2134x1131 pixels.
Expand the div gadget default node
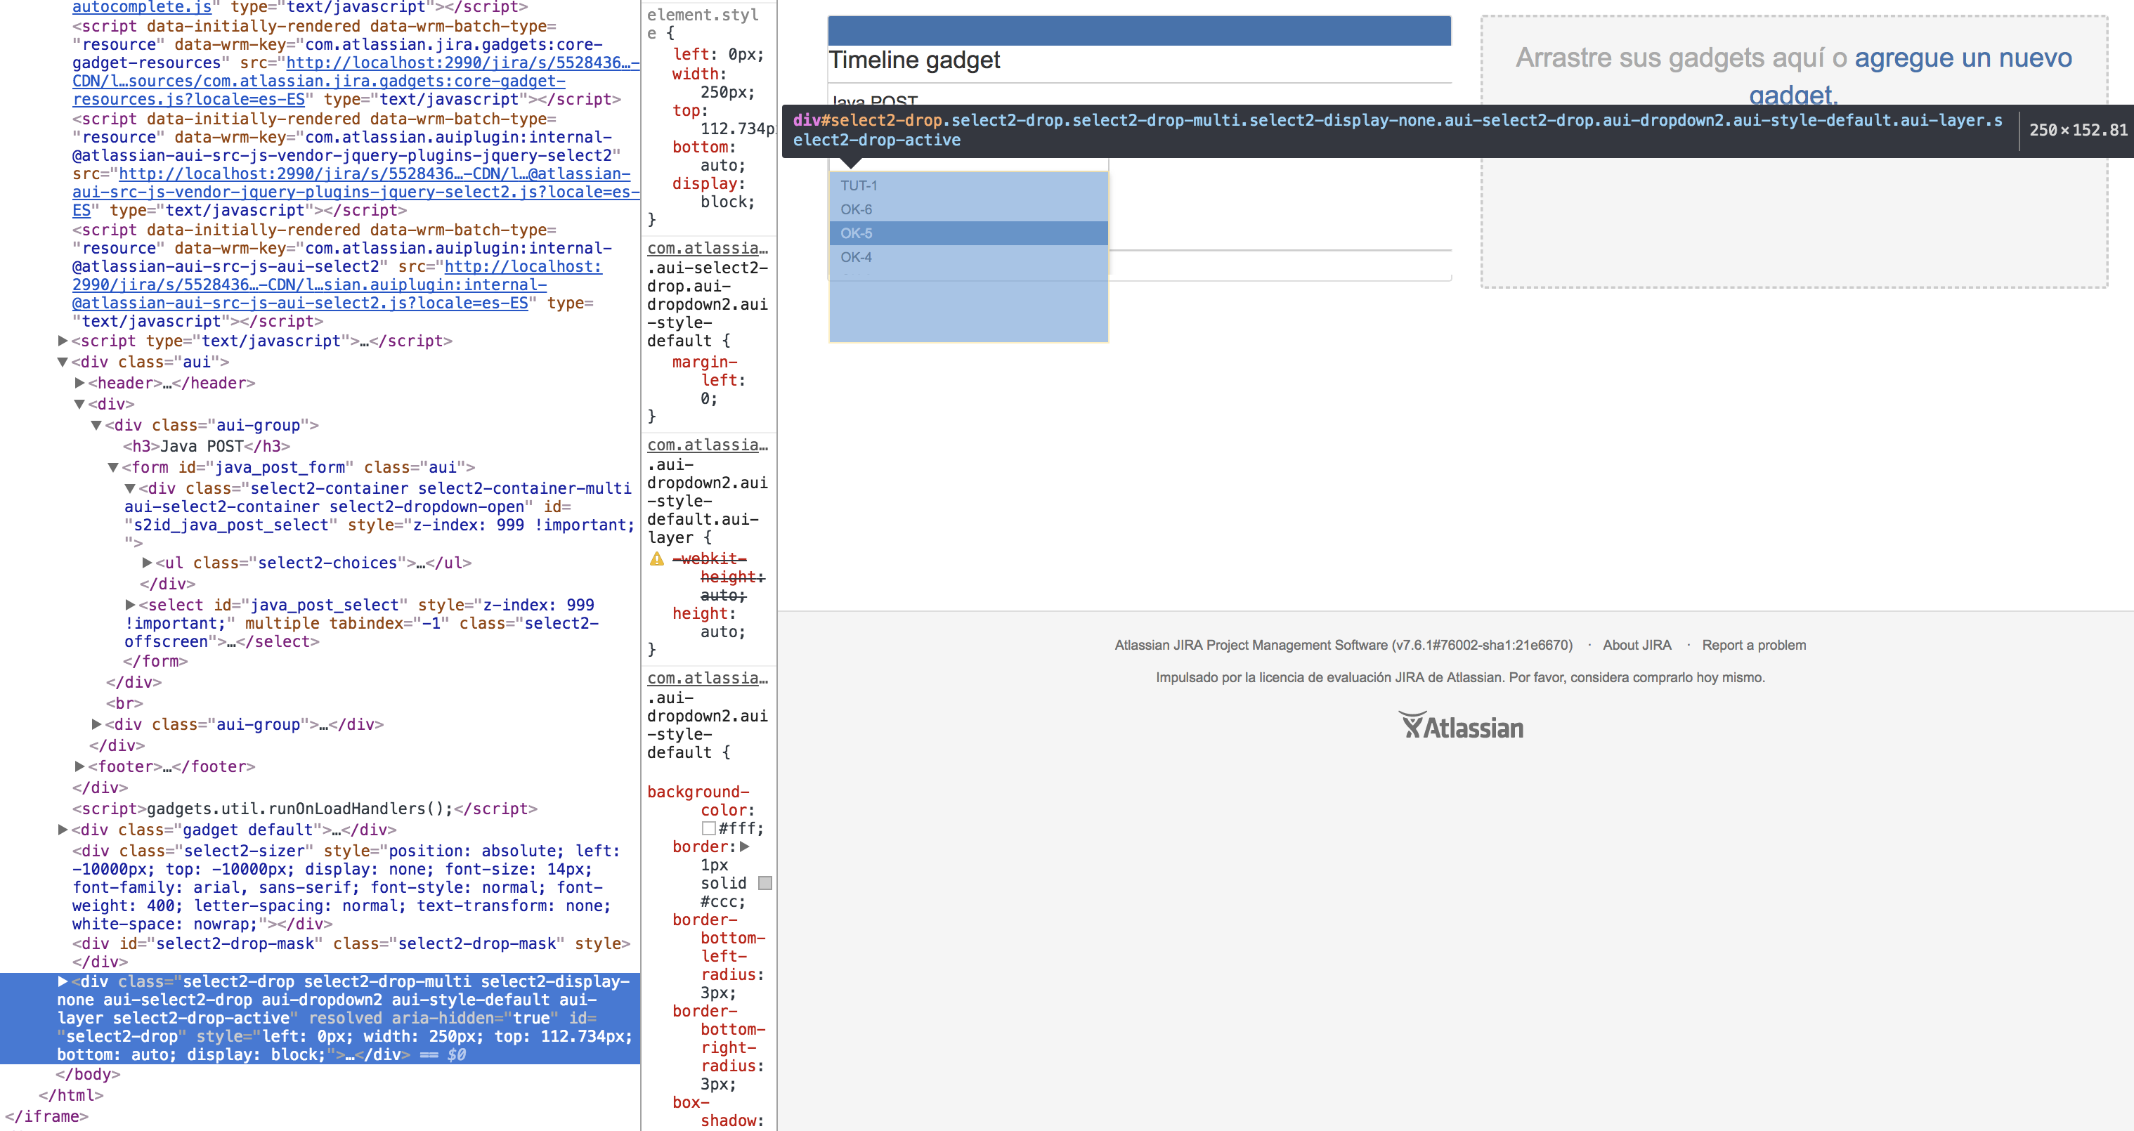point(63,829)
